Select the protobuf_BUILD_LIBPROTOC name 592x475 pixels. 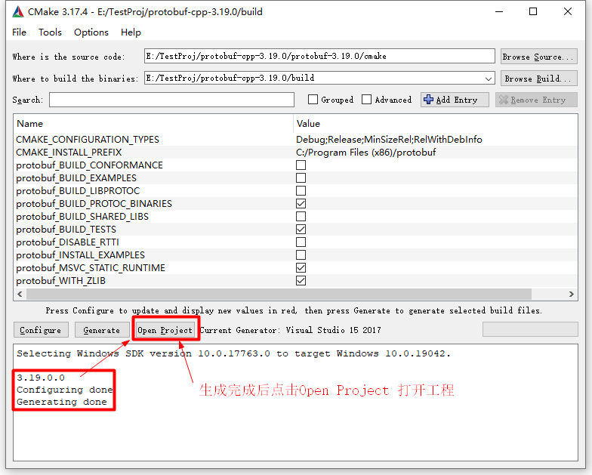pyautogui.click(x=78, y=191)
